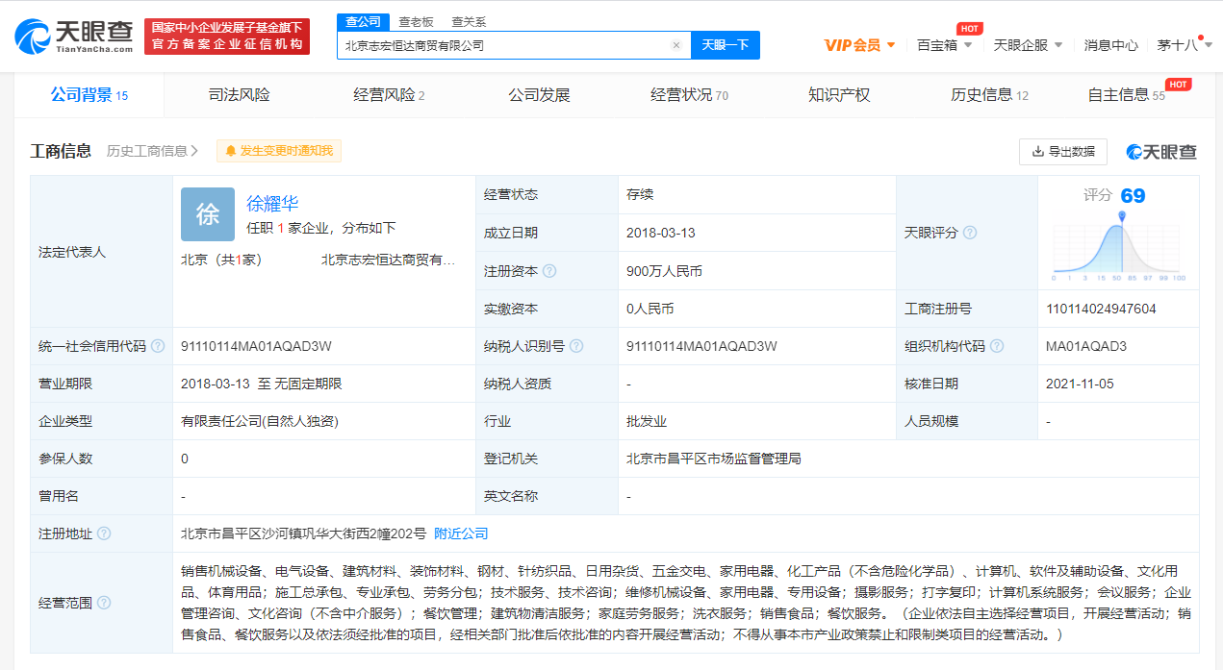Select the 自主信息 tab
This screenshot has width=1223, height=670.
tap(1126, 95)
